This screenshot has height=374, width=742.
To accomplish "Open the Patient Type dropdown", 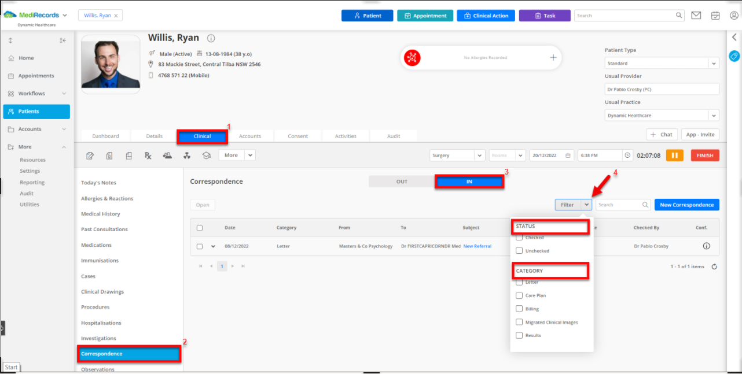I will click(x=662, y=64).
